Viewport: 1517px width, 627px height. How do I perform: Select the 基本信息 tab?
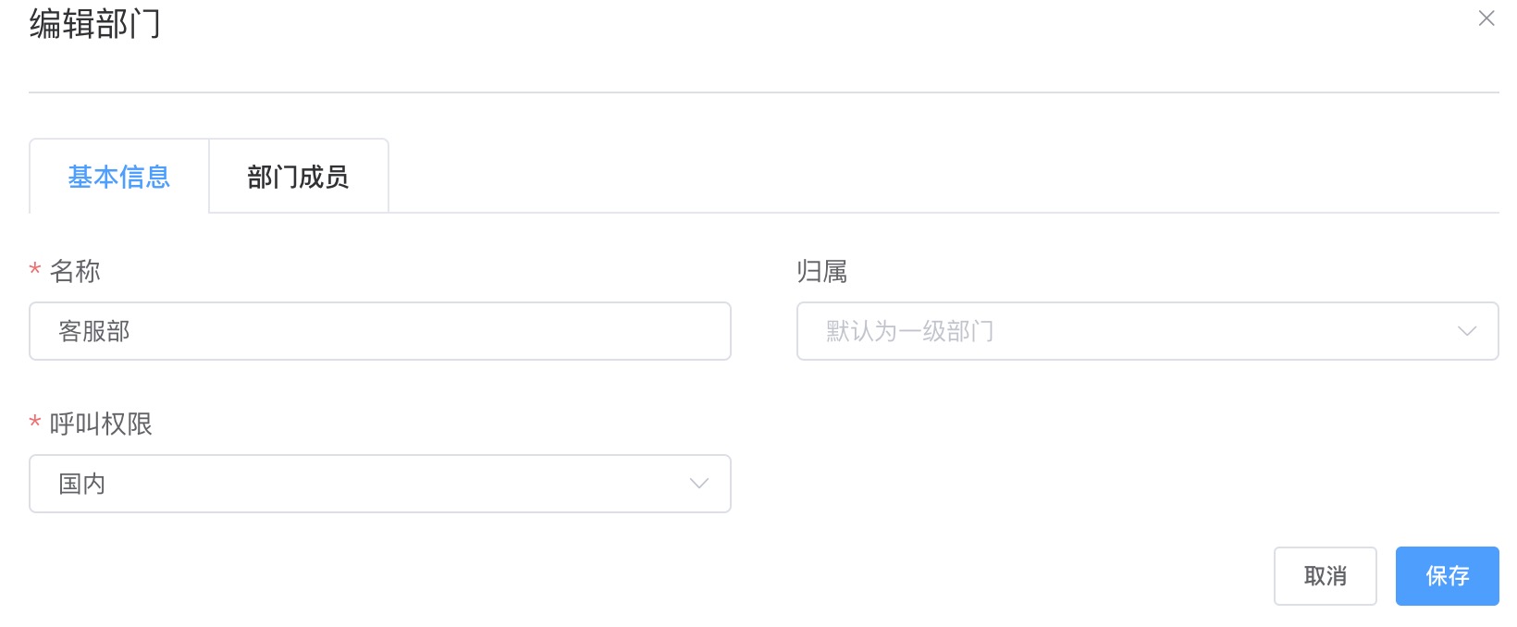[x=117, y=178]
